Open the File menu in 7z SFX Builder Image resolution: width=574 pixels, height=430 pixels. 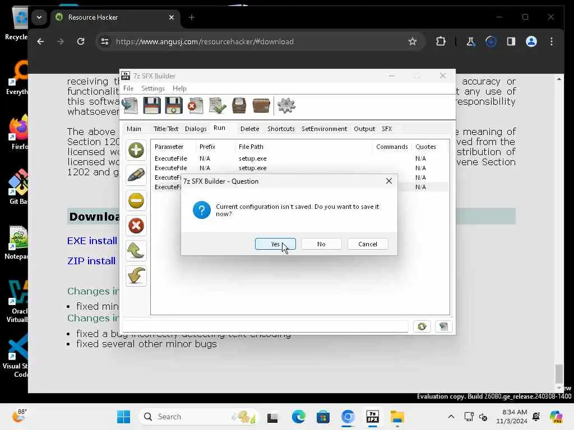coord(128,88)
